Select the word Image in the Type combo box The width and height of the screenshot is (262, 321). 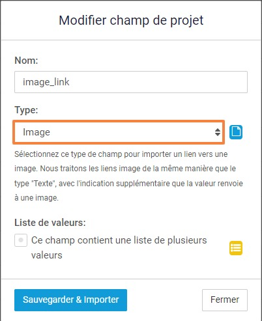tap(36, 132)
